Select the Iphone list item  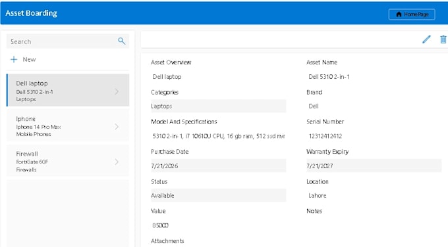pyautogui.click(x=68, y=125)
